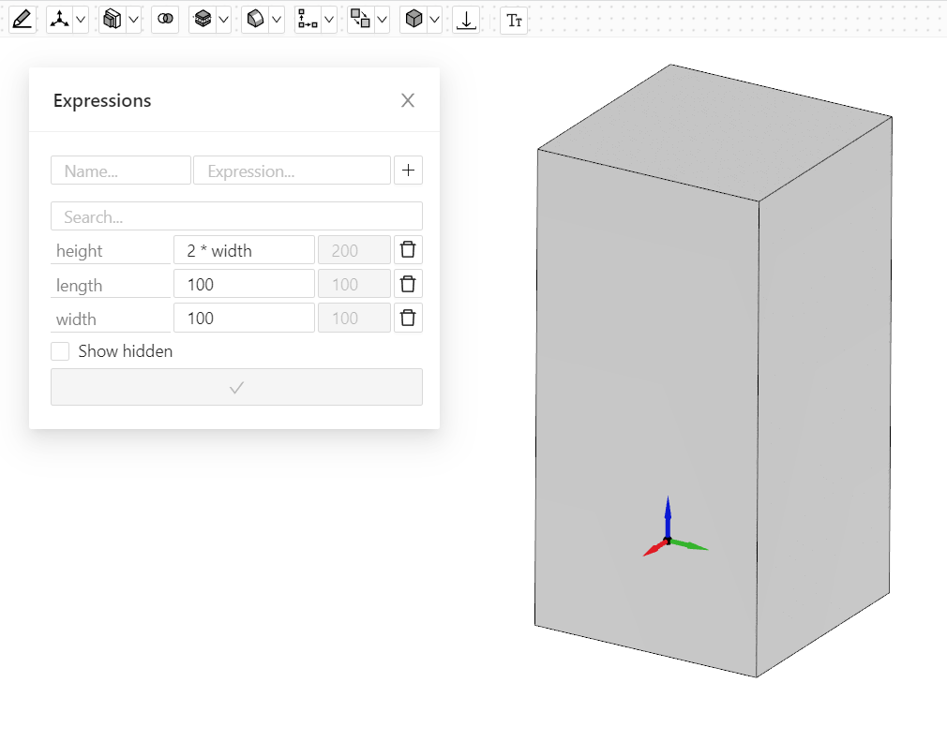Click the plus button to add expression
947x742 pixels.
(408, 171)
